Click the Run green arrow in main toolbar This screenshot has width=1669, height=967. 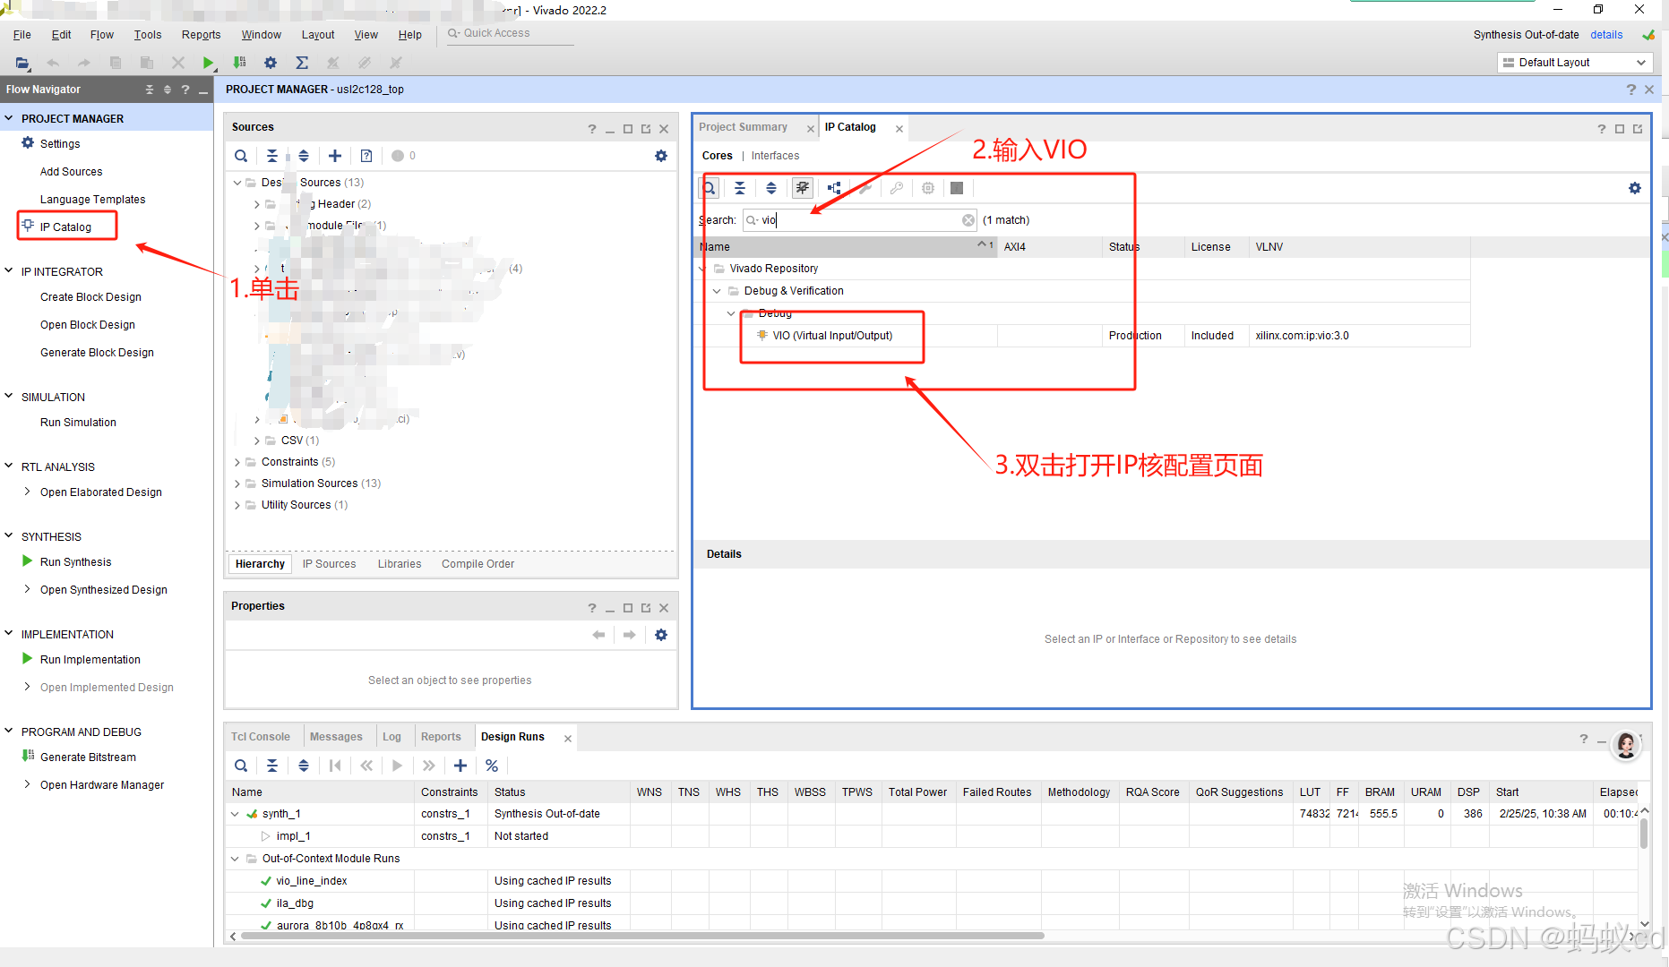pyautogui.click(x=208, y=63)
